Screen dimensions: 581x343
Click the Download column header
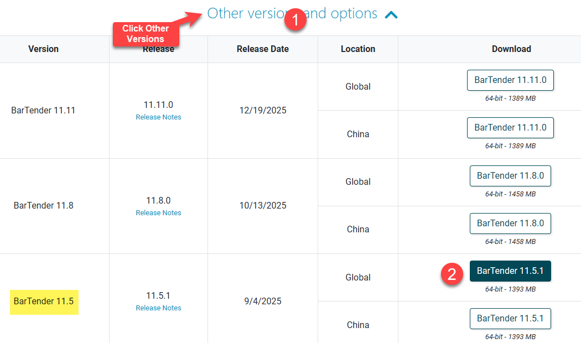[x=511, y=49]
